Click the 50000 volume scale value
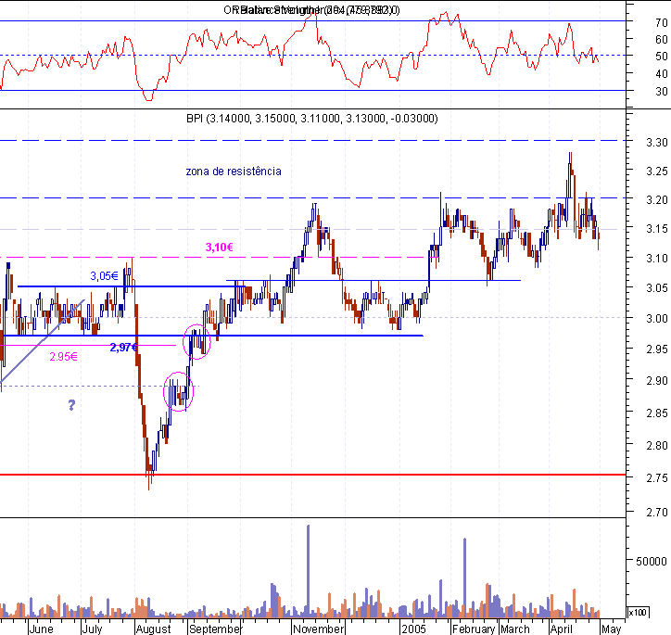Image resolution: width=671 pixels, height=635 pixels. [652, 562]
